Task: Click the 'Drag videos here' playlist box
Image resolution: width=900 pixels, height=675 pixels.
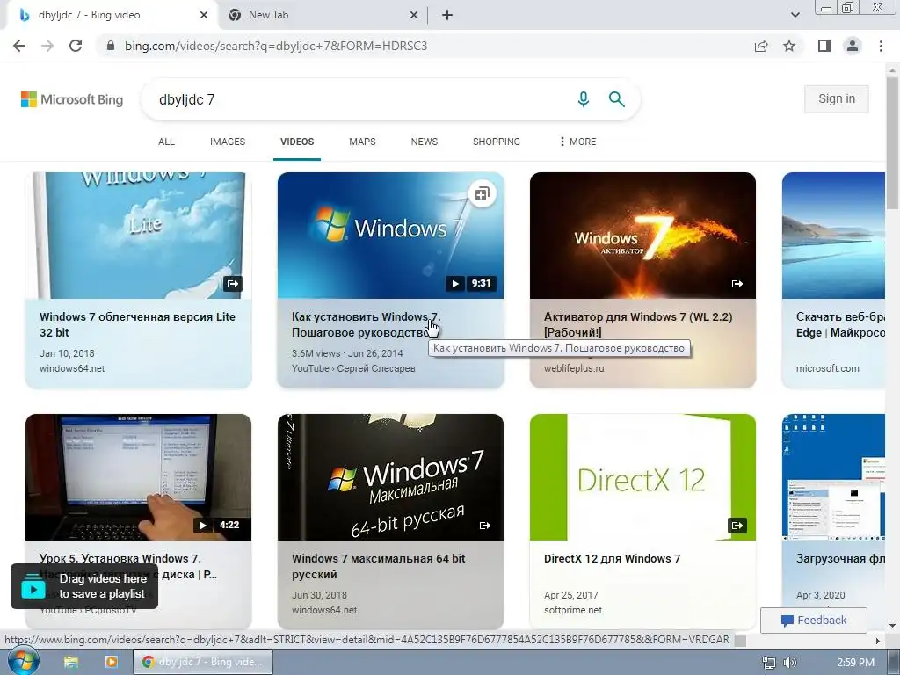Action: click(x=84, y=586)
